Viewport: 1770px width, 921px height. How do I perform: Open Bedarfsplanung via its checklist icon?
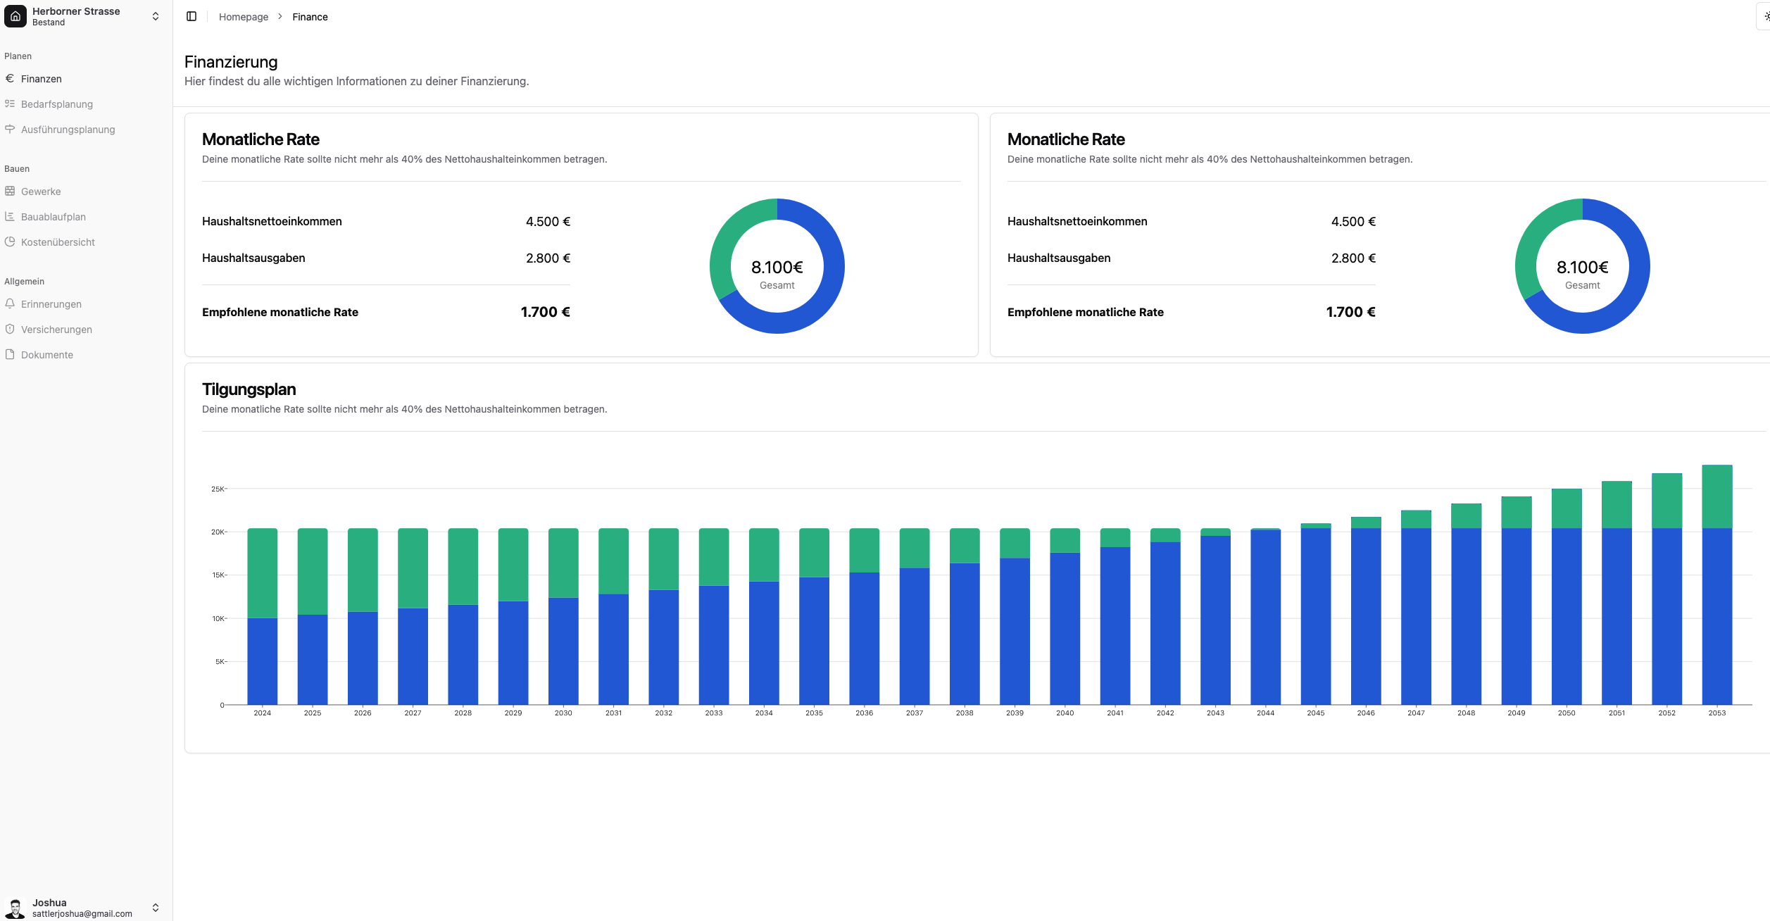point(10,104)
